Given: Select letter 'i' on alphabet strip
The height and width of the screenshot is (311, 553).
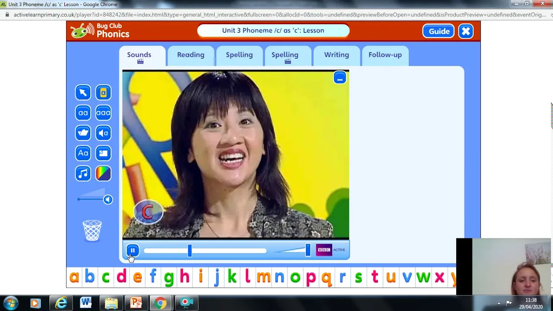Looking at the screenshot, I should click(x=200, y=276).
